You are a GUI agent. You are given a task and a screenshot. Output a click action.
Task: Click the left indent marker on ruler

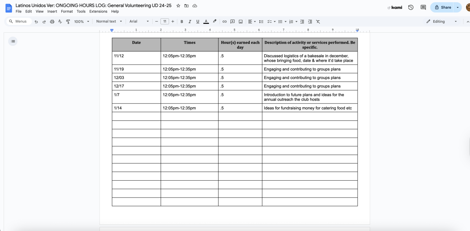[112, 30]
